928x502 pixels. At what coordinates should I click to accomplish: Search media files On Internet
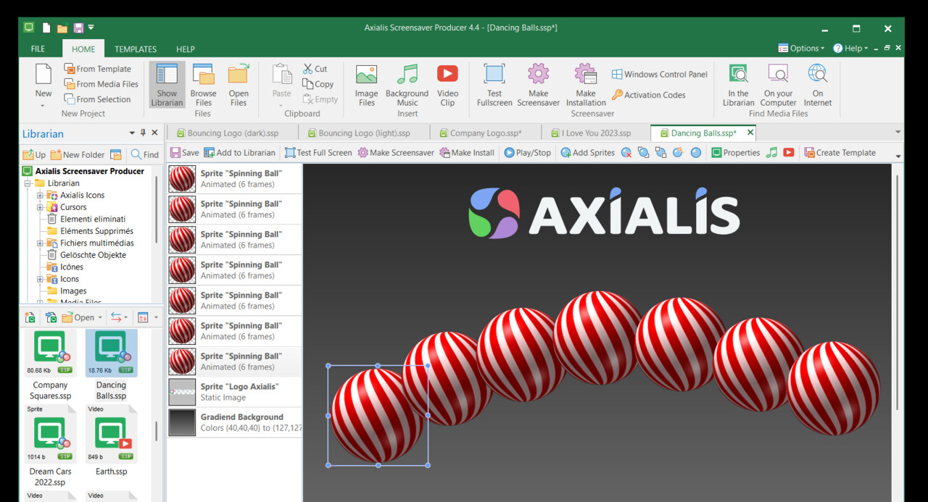[x=817, y=85]
